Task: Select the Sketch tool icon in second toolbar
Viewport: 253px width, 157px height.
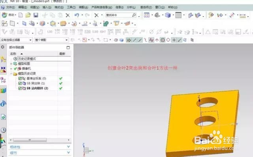Action: tap(4, 24)
